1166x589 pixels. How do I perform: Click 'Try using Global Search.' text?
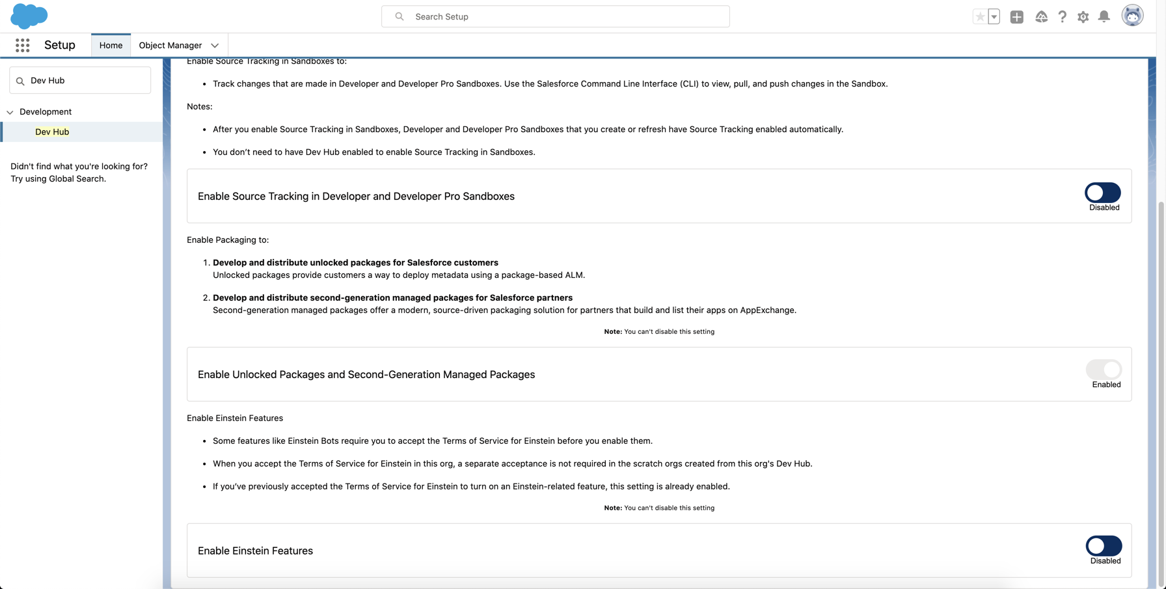click(x=58, y=178)
